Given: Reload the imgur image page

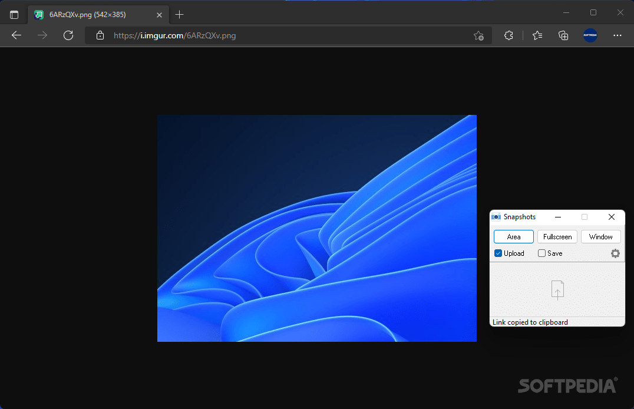Looking at the screenshot, I should click(x=68, y=35).
